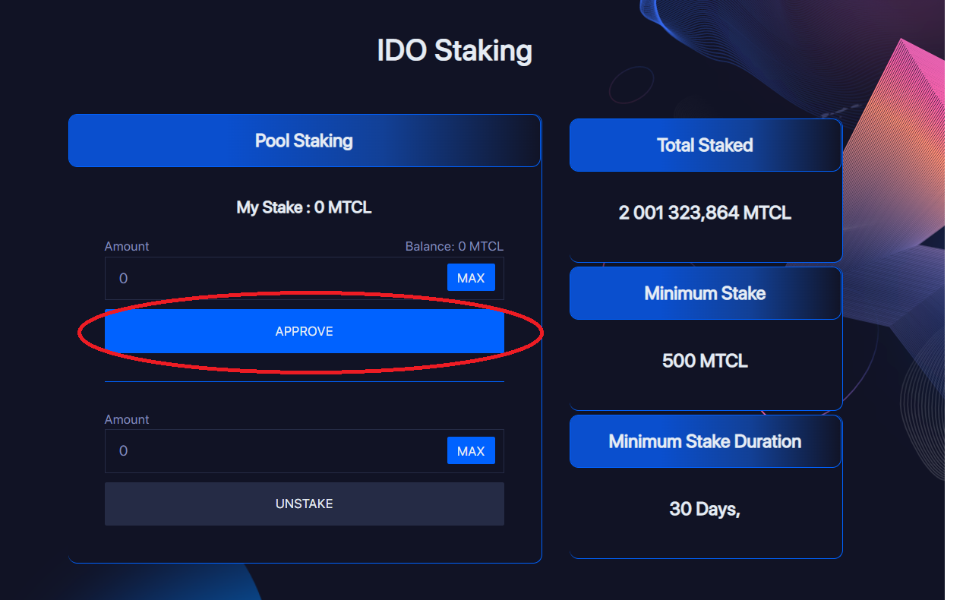Click the 500 MTCL minimum stake value

(x=705, y=361)
